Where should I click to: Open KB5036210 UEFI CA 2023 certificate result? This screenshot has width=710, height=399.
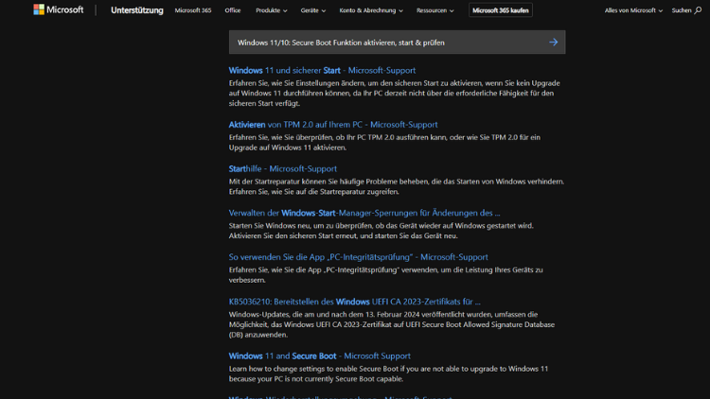point(355,302)
